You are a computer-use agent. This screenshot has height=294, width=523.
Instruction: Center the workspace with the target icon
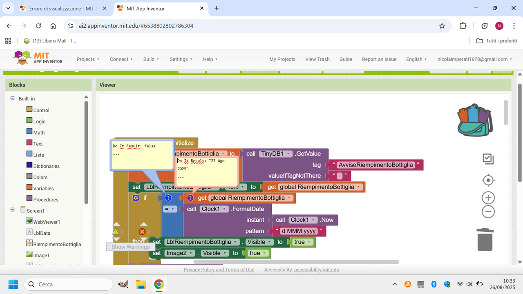pos(488,180)
